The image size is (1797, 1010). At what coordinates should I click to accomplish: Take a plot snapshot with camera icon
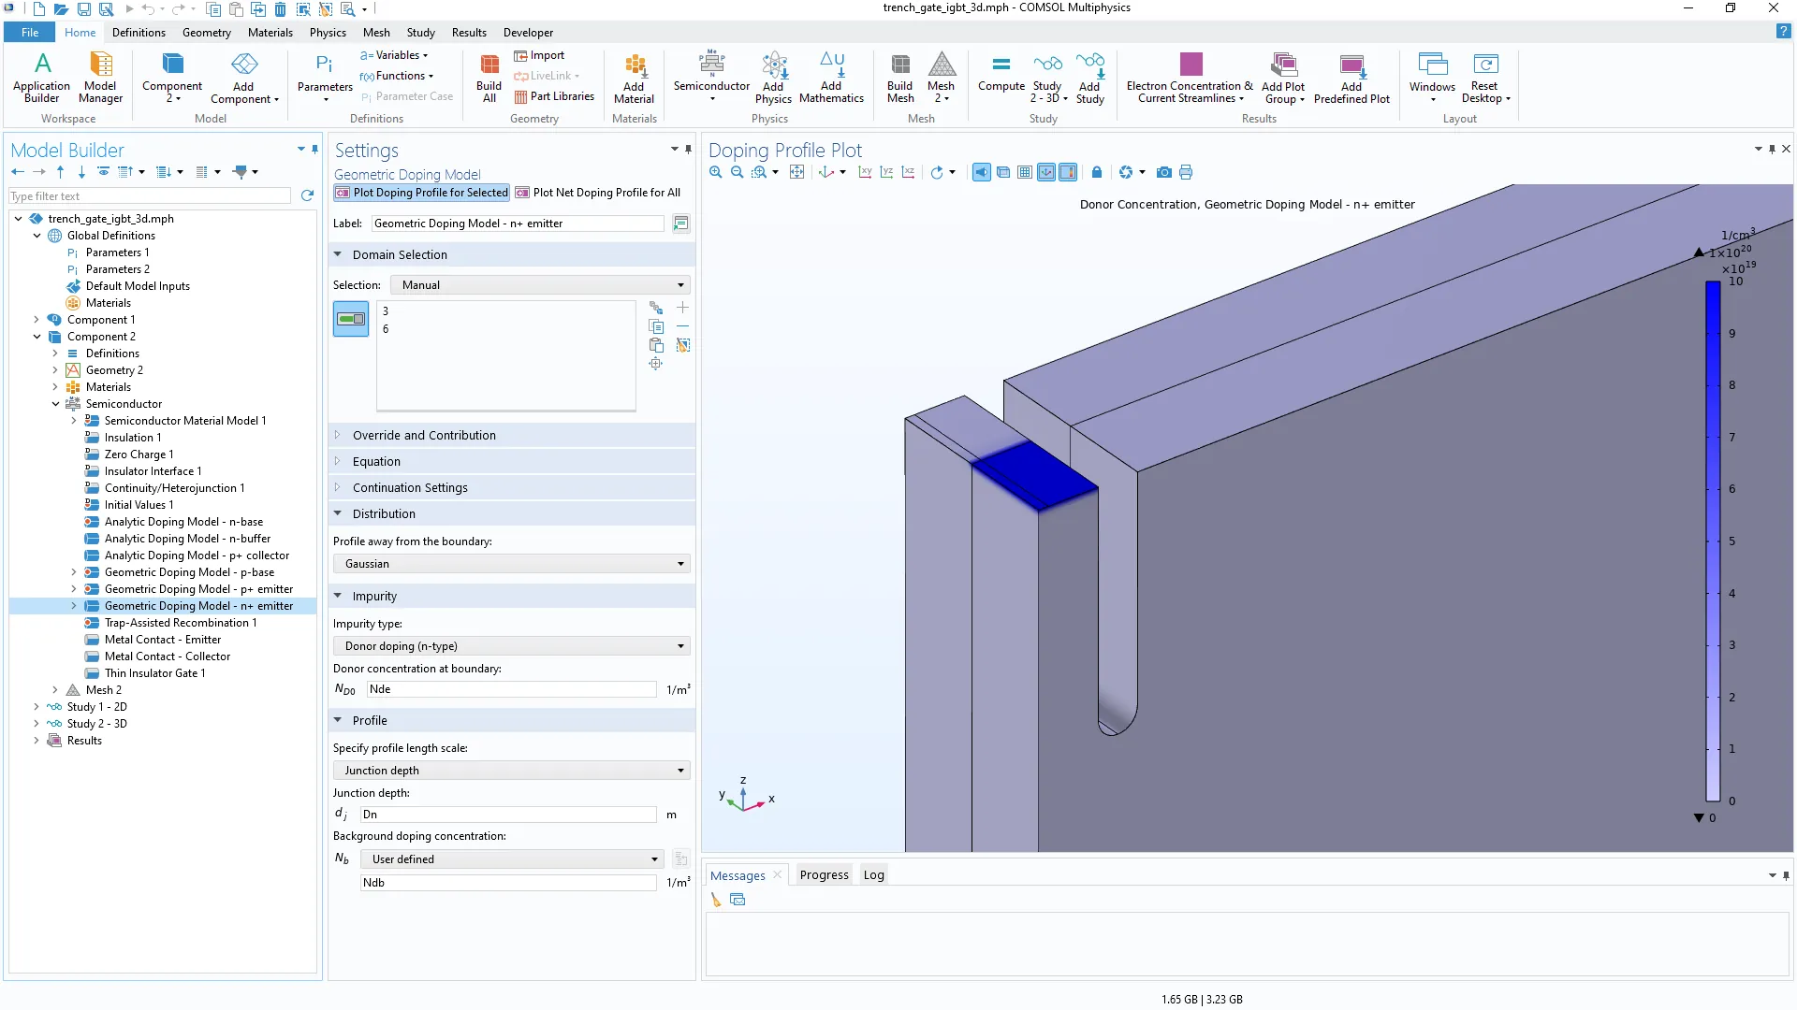pyautogui.click(x=1163, y=172)
